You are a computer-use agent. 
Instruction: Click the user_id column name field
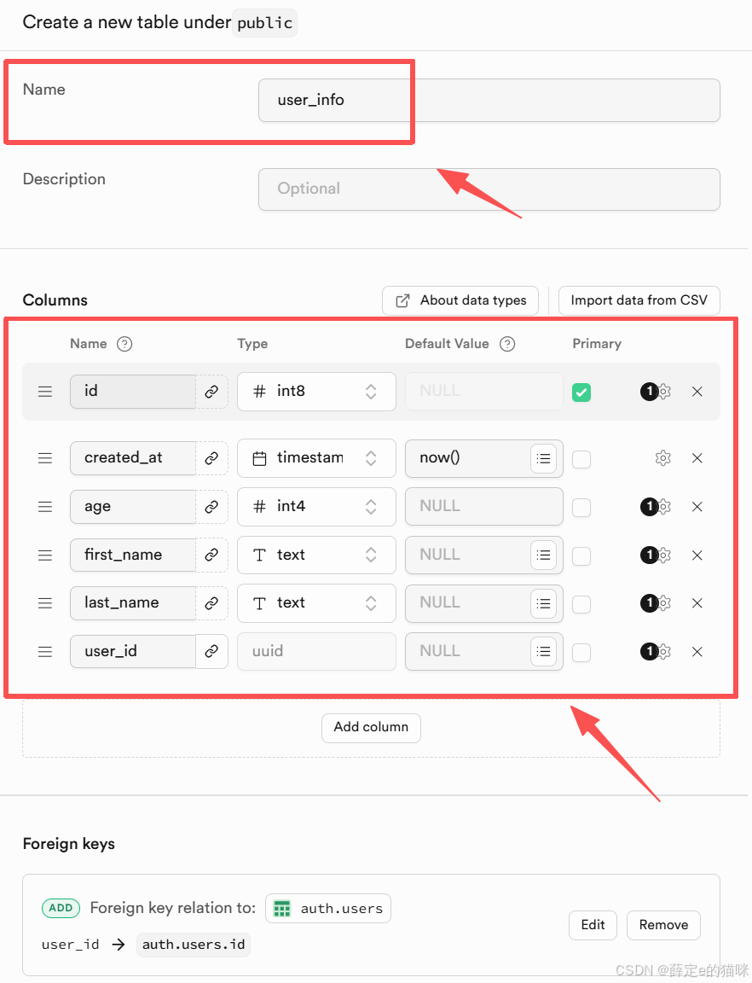(133, 651)
